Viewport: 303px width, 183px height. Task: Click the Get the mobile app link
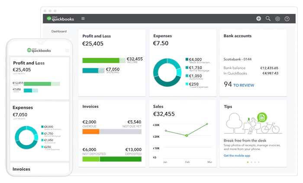coord(237,155)
